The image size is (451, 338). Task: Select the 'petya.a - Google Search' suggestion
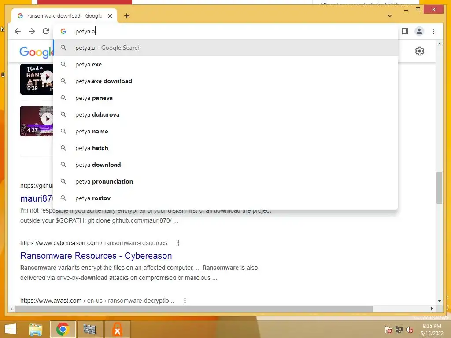[226, 48]
